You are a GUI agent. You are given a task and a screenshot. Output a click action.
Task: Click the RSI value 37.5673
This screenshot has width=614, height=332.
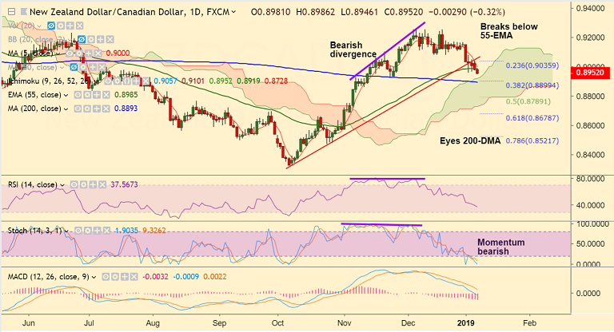click(x=124, y=184)
